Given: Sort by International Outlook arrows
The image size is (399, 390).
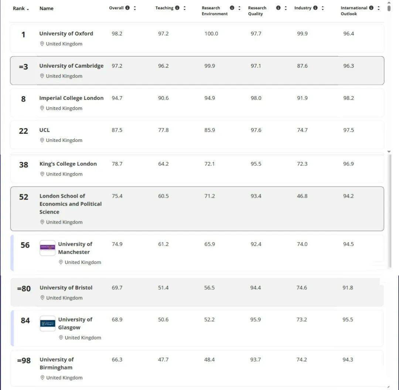Looking at the screenshot, I should click(x=378, y=8).
